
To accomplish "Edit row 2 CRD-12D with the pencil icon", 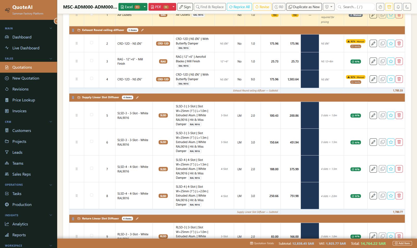I will [373, 44].
